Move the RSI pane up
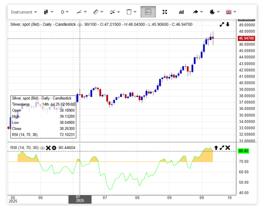 (216, 148)
